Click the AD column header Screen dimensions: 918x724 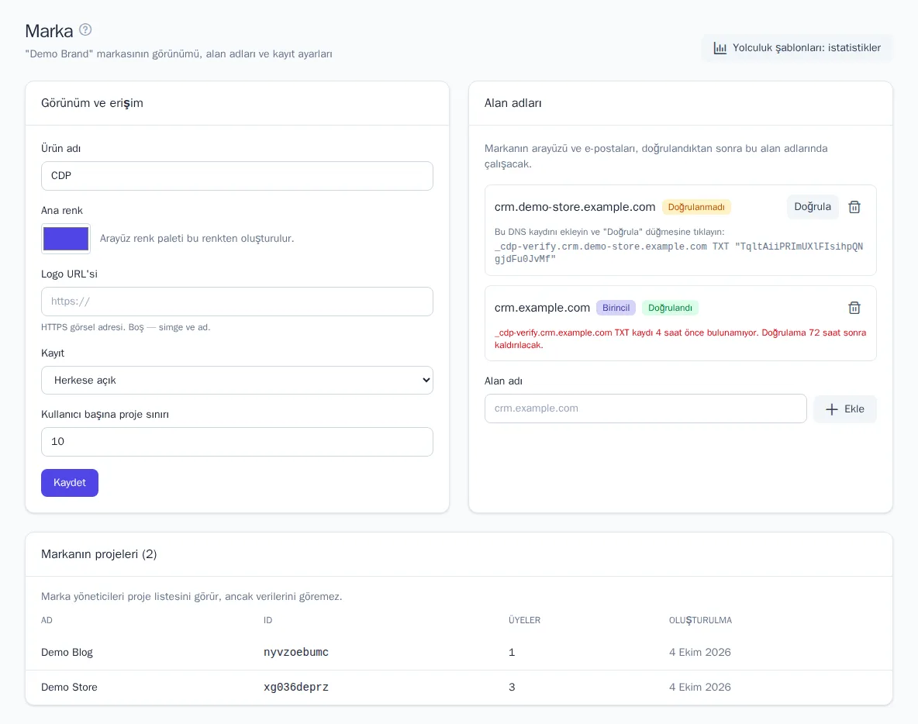(47, 620)
